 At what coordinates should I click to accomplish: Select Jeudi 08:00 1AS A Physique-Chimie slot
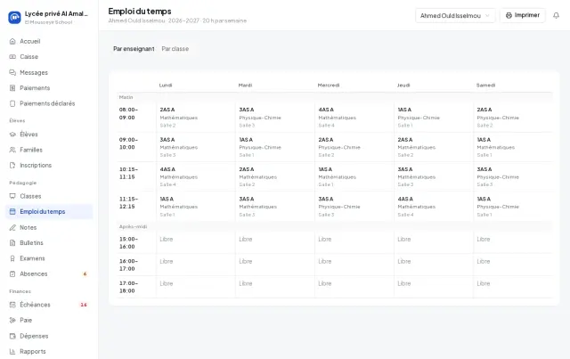coord(434,117)
